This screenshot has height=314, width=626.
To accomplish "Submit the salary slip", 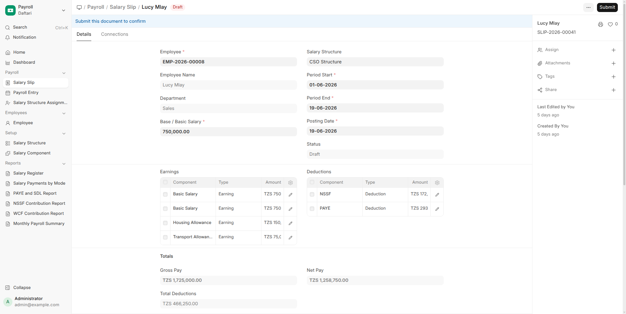I will point(607,7).
